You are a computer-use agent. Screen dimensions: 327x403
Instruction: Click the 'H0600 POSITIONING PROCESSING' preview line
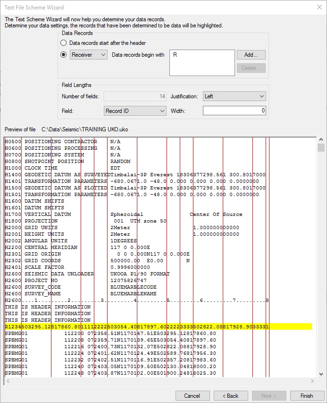pos(63,148)
